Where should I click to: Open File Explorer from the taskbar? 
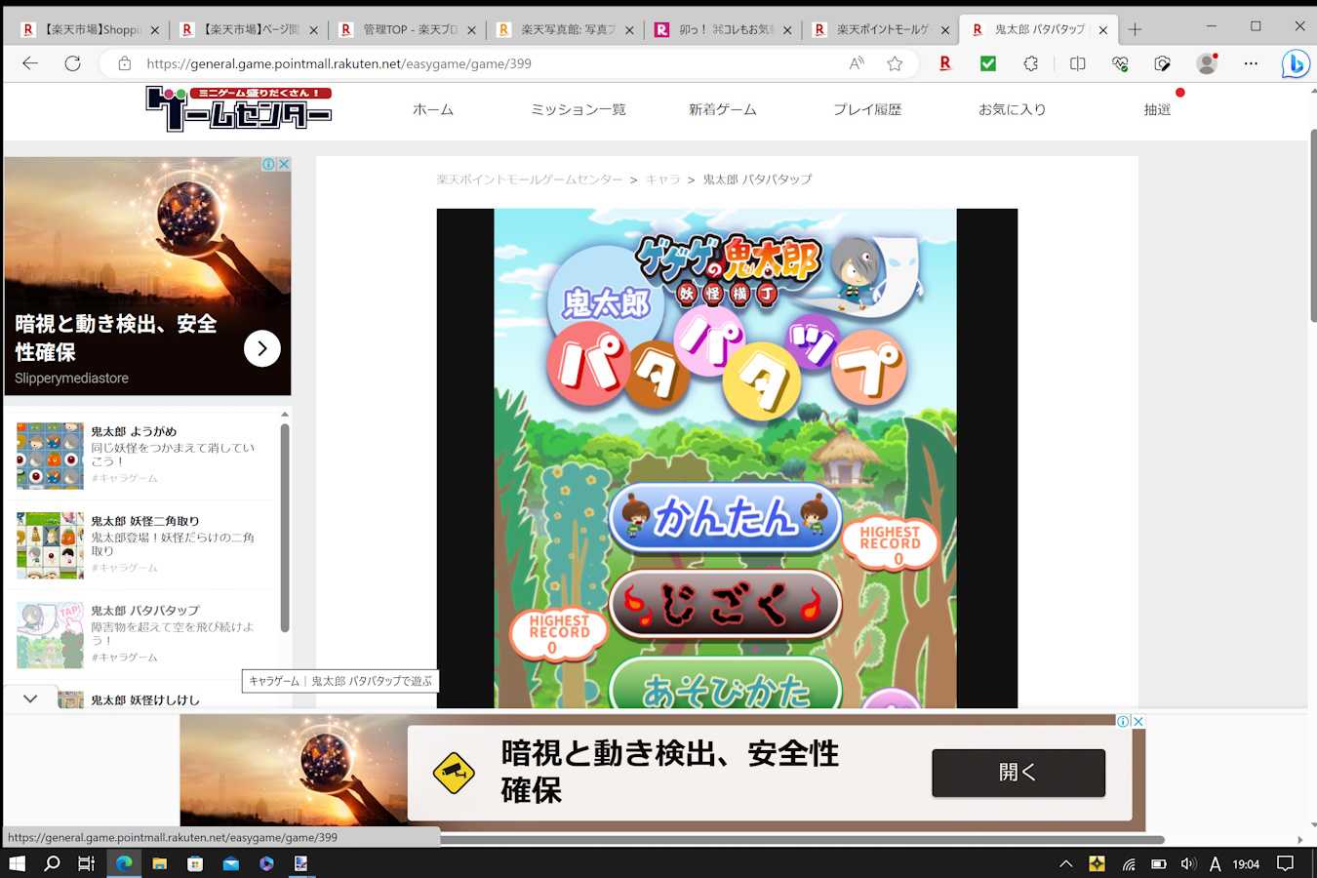tap(159, 863)
